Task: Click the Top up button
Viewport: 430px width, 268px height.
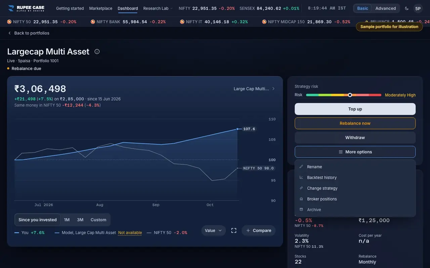Action: point(355,109)
